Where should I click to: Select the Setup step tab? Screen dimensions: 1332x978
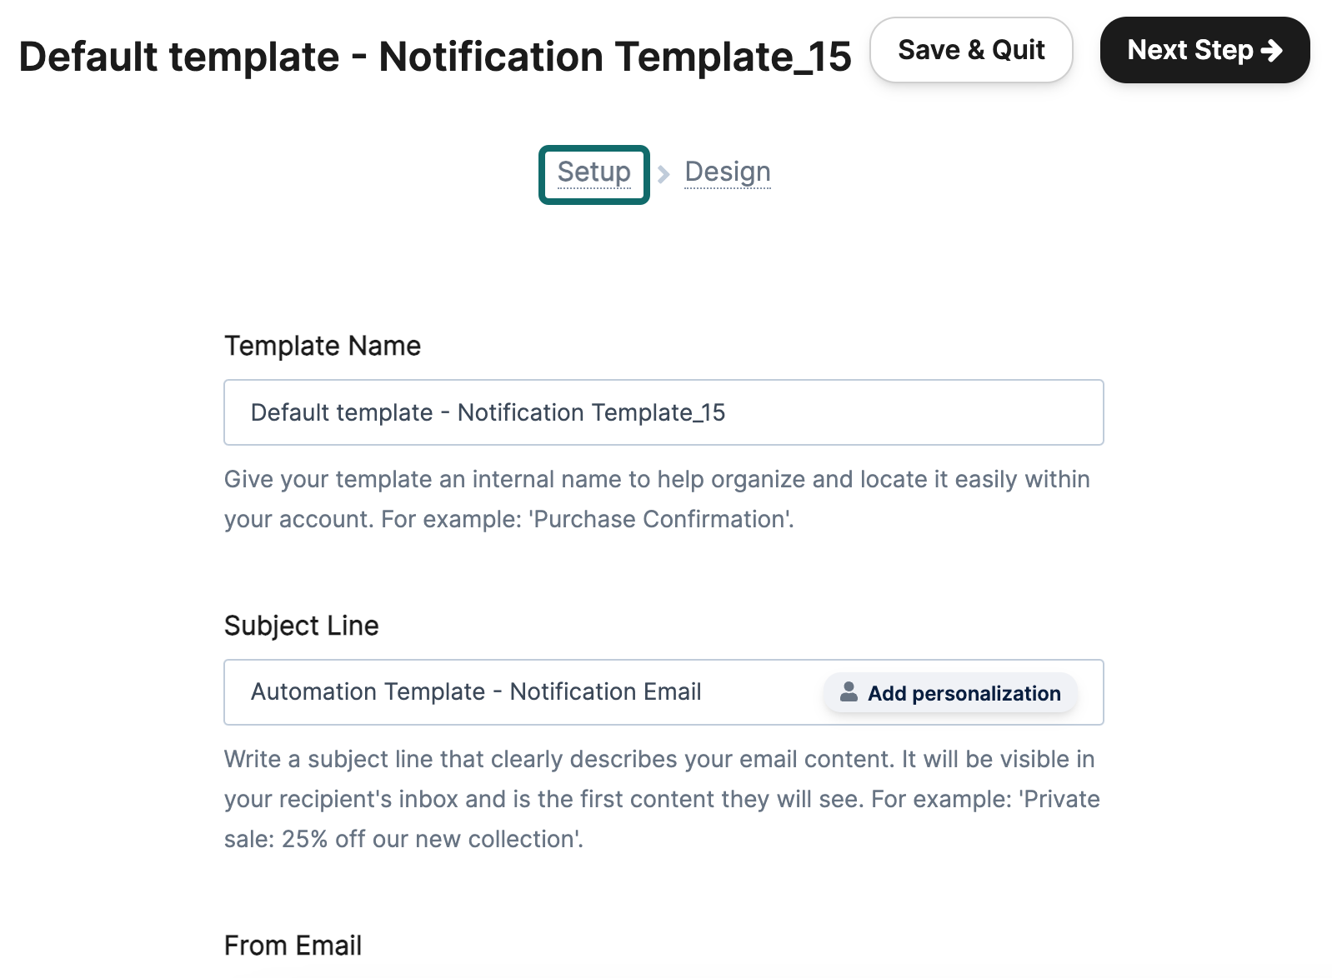594,172
